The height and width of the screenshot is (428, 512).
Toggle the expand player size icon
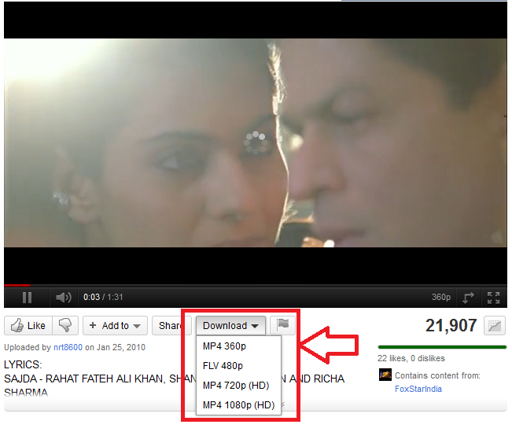click(468, 298)
